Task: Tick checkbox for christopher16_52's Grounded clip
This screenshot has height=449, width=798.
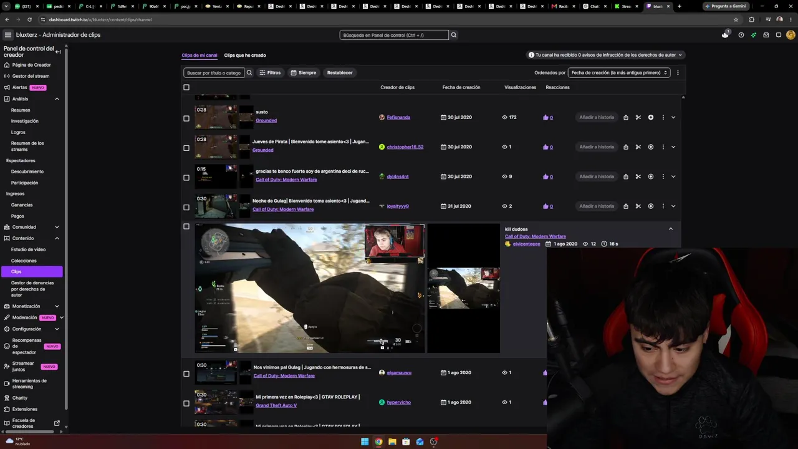Action: click(186, 148)
